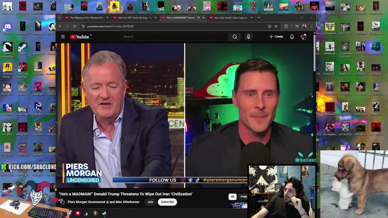Mute the audio playing MADMAN tab

(199, 18)
